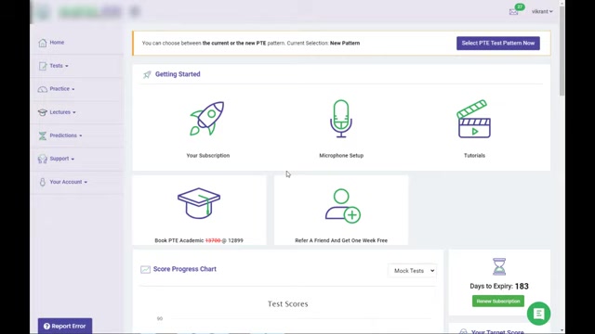Click the Report Error button

click(65, 326)
